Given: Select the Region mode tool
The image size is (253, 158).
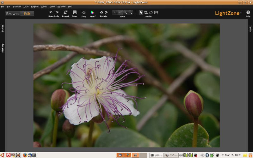Looking at the screenshot, I should pos(156,12).
